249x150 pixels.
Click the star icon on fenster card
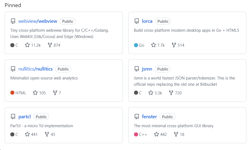click(156, 134)
